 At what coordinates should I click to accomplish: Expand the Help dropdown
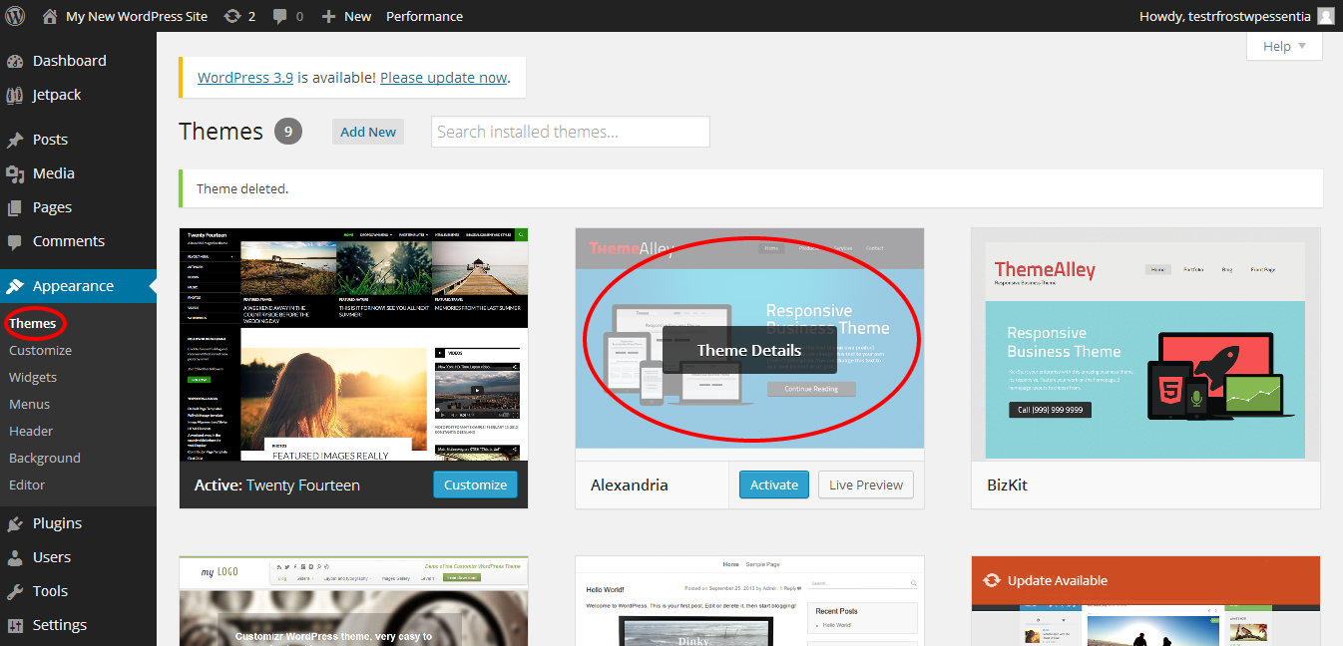(1284, 46)
